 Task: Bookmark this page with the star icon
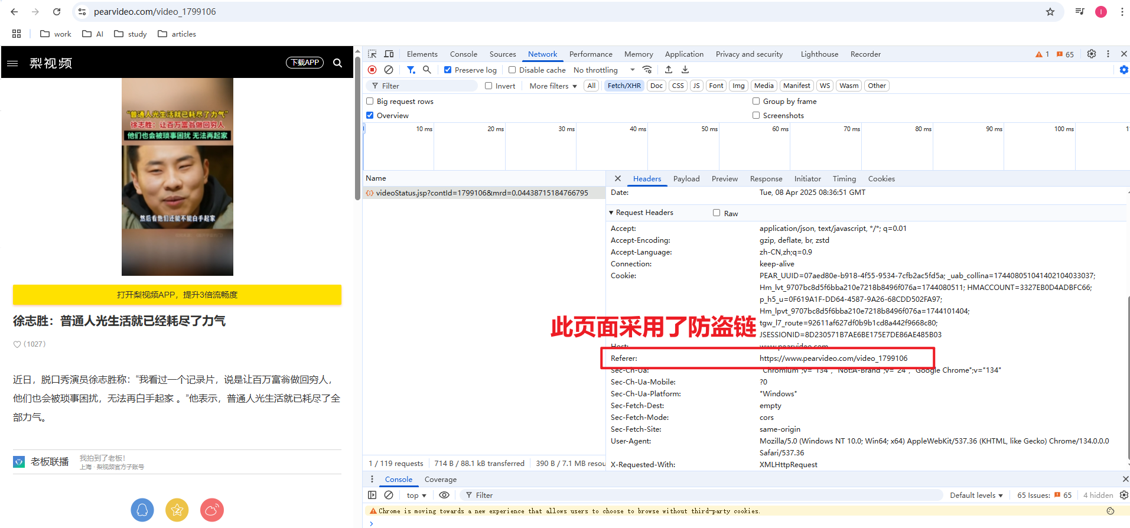tap(1050, 12)
